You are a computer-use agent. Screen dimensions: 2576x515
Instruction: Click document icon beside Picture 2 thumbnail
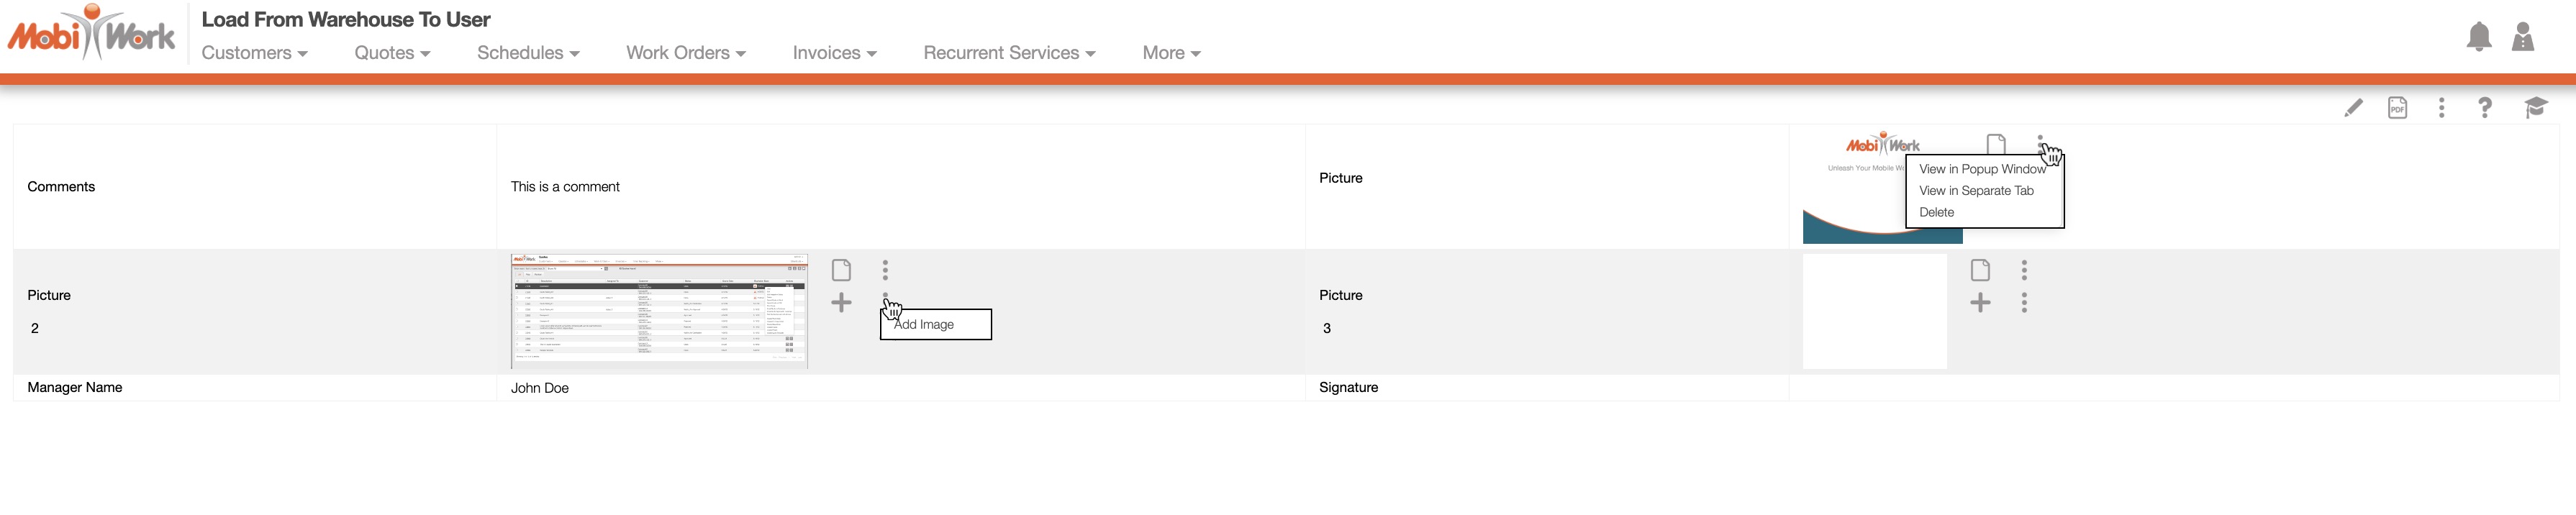pos(841,270)
